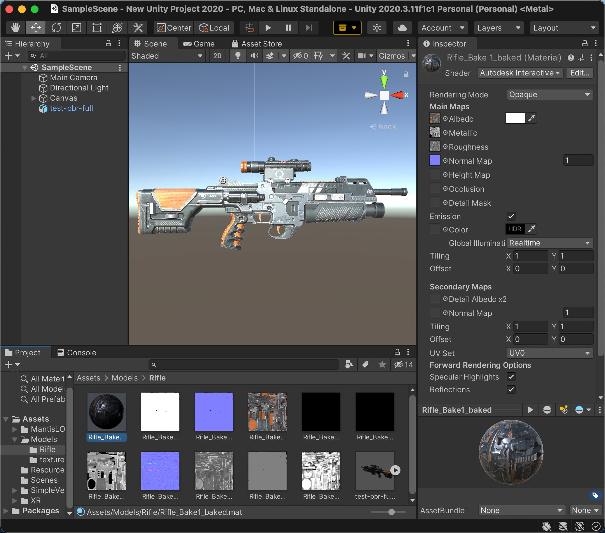Select test-pbr-full prefab in Hierarchy
The image size is (605, 533).
(x=71, y=108)
